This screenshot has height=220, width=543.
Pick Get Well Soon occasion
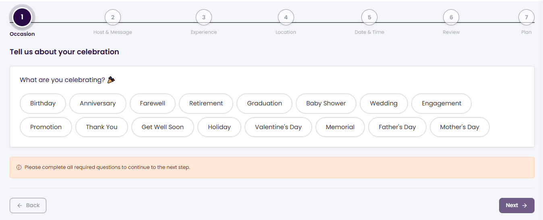163,127
